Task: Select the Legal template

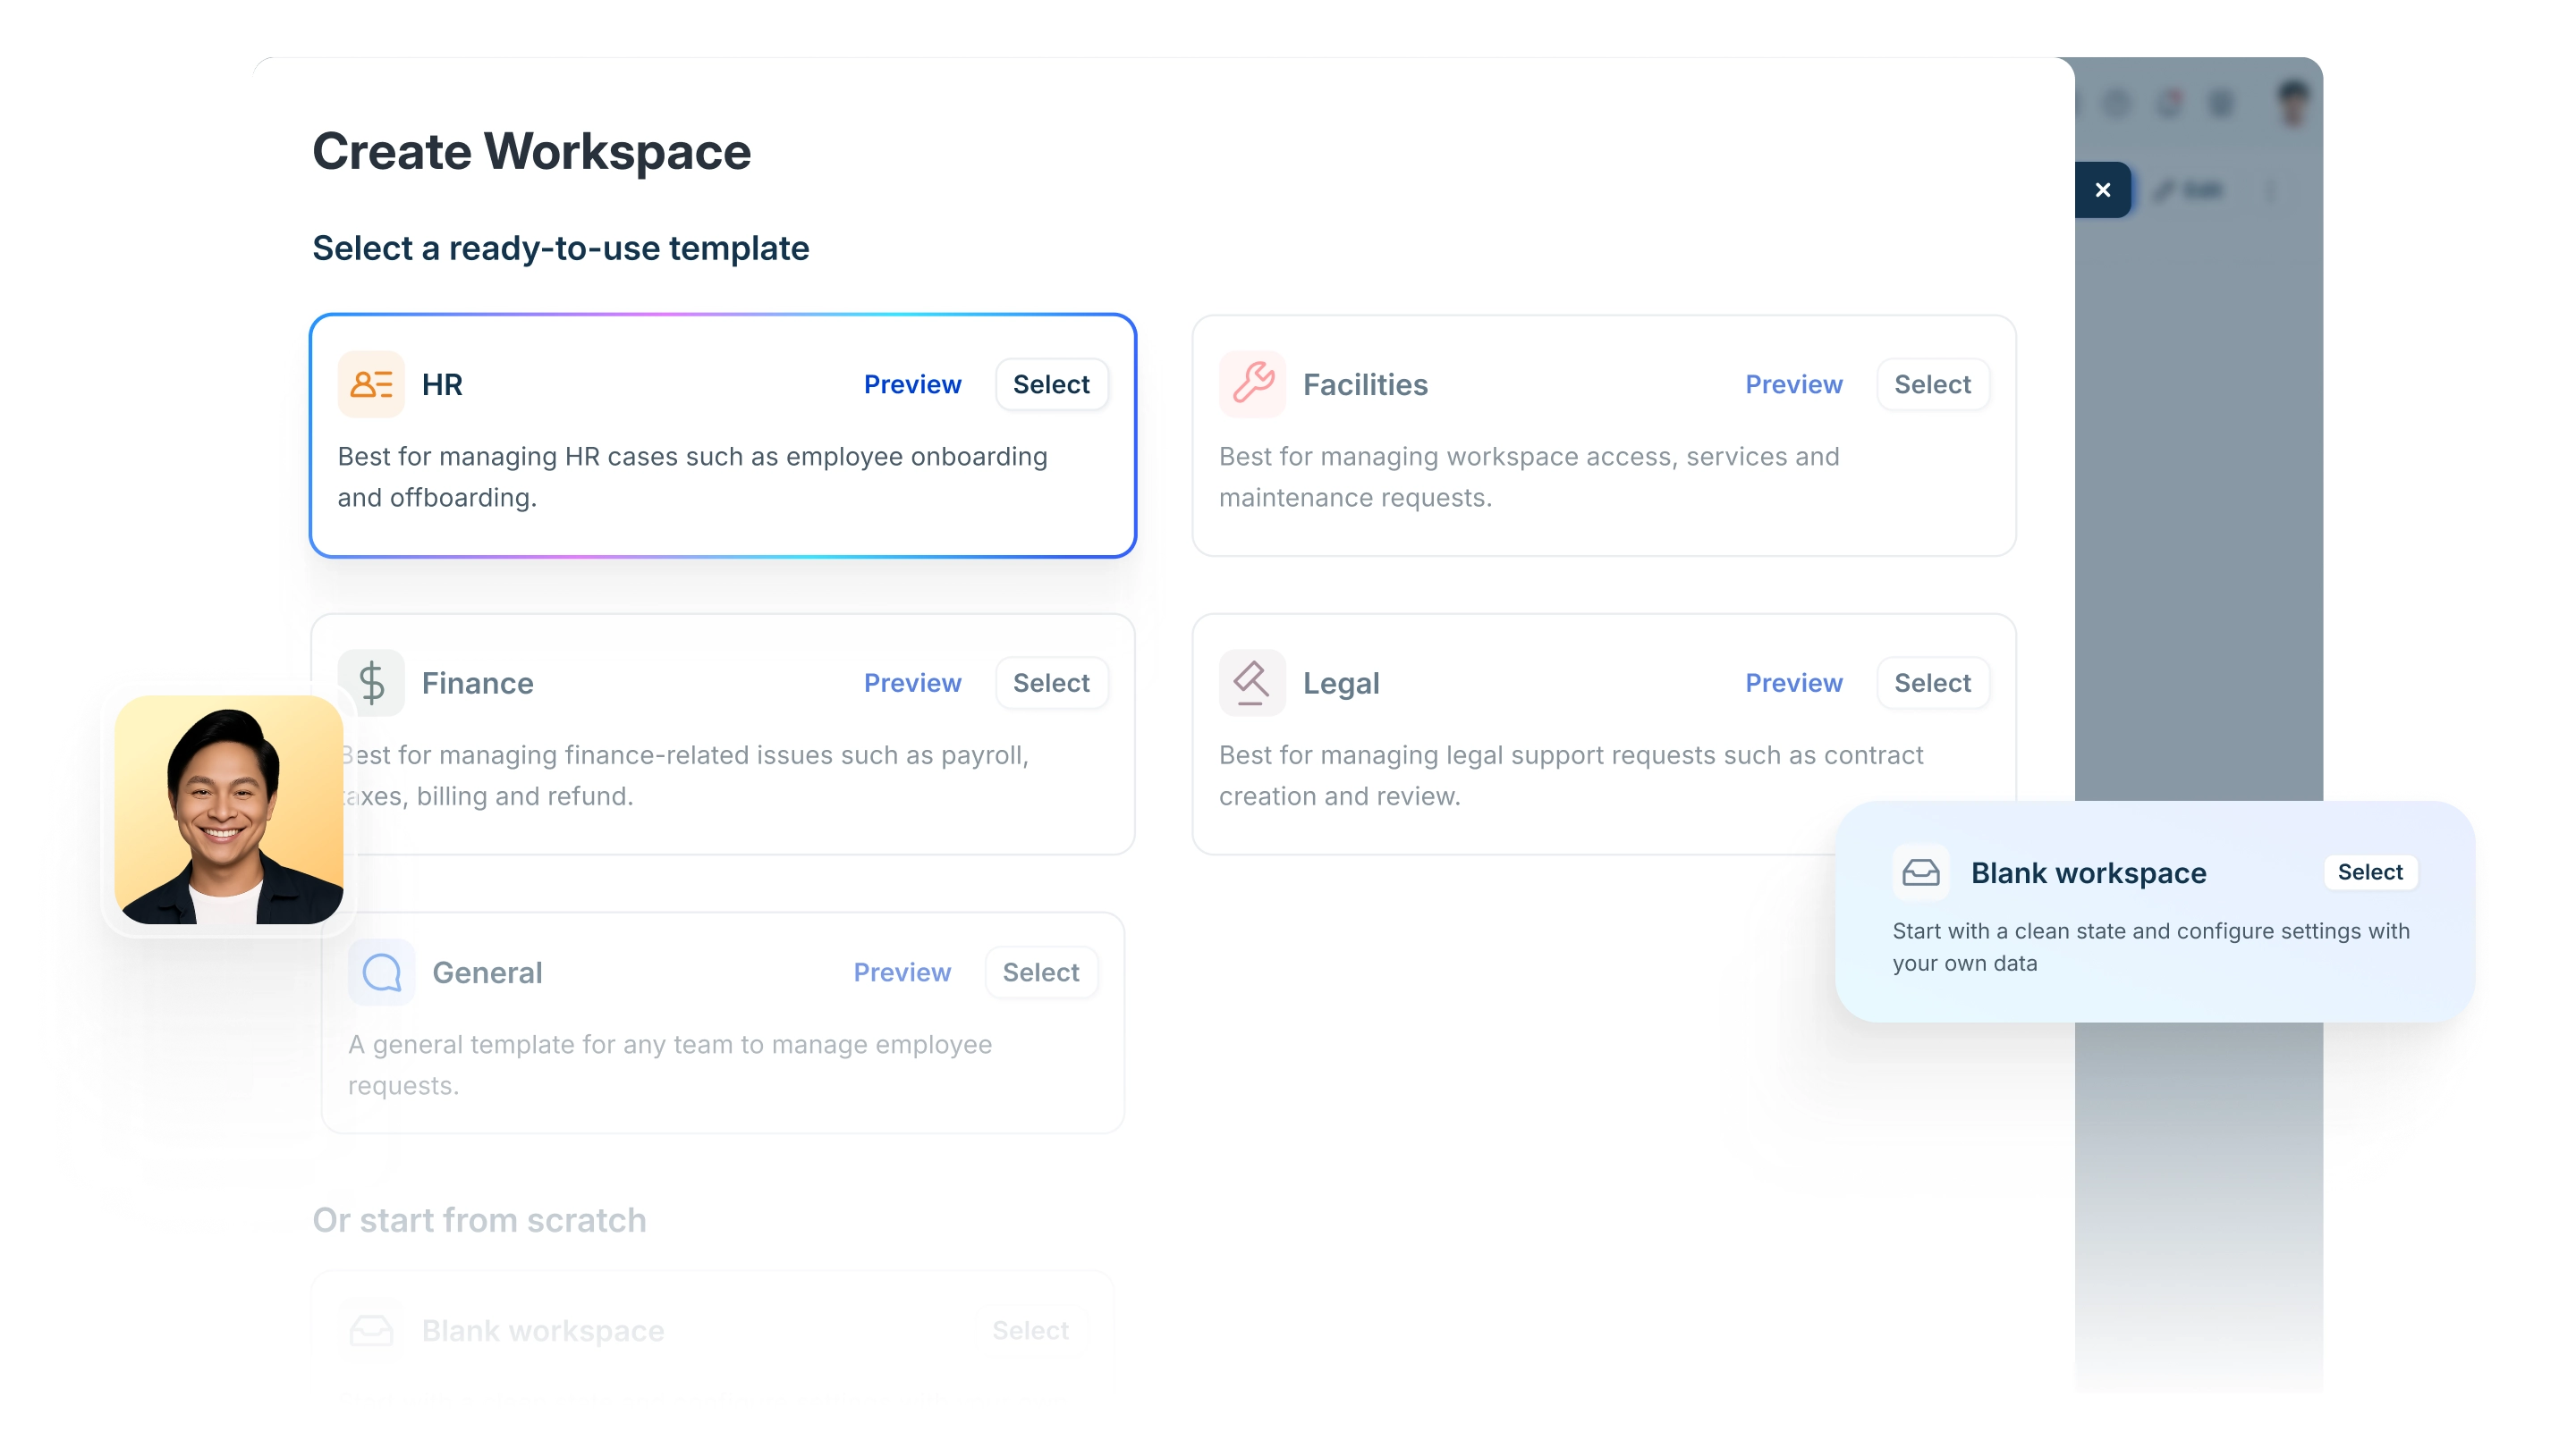Action: point(1932,683)
